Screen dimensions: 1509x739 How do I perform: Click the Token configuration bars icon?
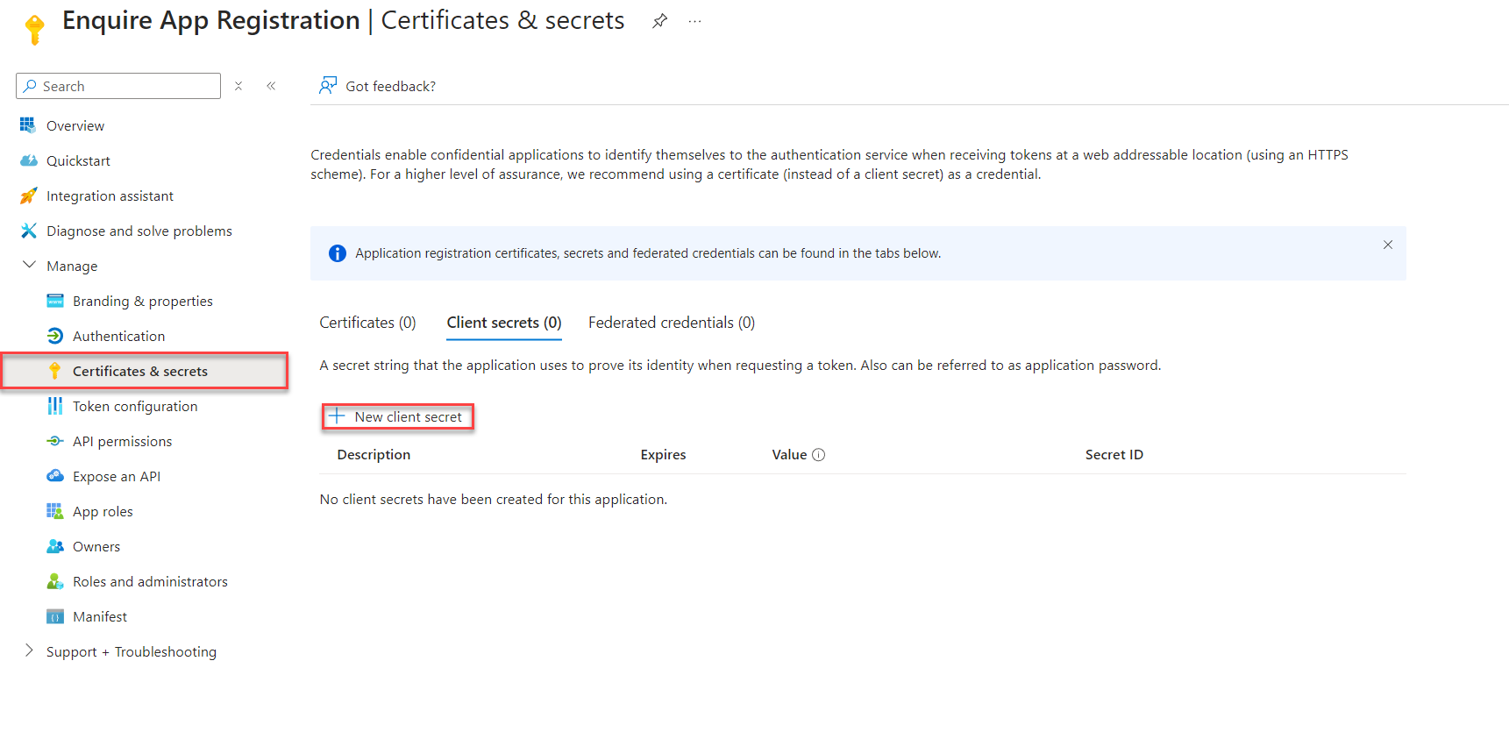(55, 406)
